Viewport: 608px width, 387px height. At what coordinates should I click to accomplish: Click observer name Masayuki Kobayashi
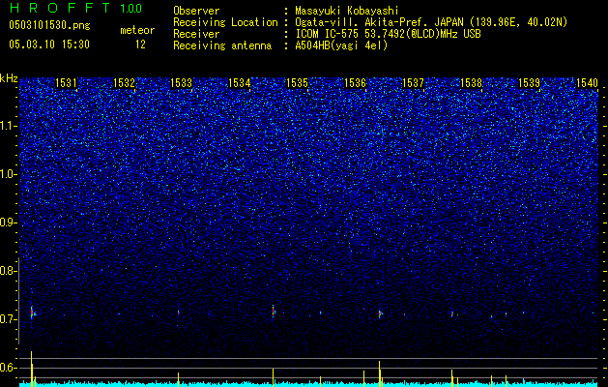[346, 11]
